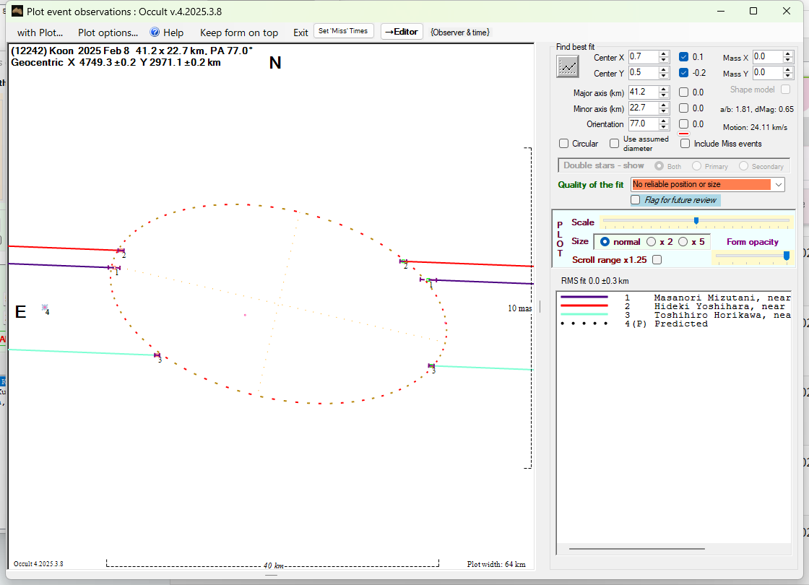Open the 'Plot options...' menu
The height and width of the screenshot is (585, 809).
coord(108,32)
